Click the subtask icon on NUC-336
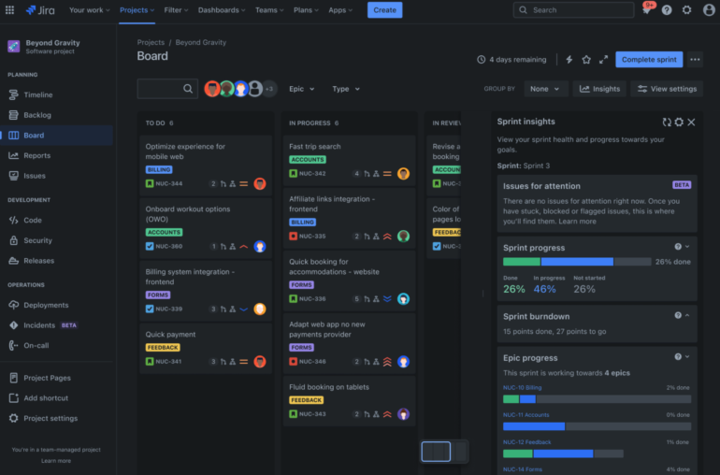 point(376,299)
